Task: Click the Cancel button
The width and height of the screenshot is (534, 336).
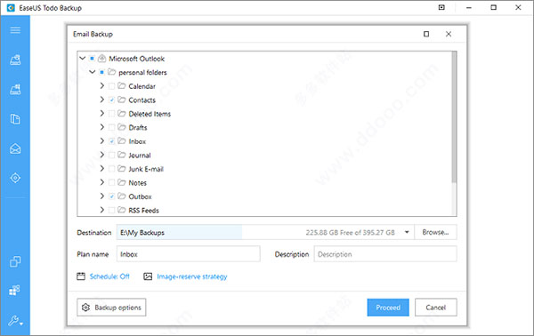Action: tap(435, 308)
